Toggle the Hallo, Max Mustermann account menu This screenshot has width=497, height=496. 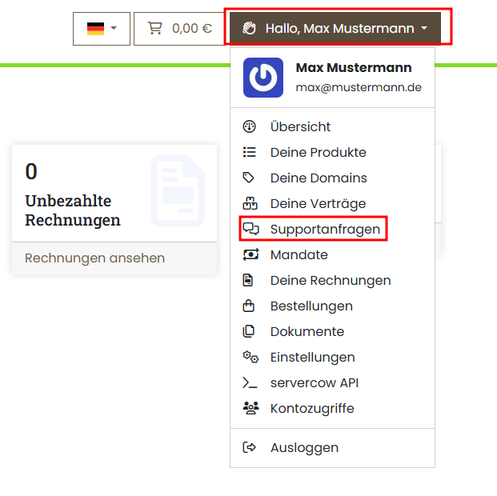coord(335,28)
